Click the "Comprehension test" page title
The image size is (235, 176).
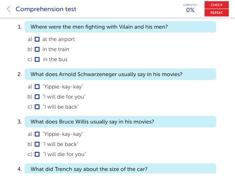click(46, 9)
